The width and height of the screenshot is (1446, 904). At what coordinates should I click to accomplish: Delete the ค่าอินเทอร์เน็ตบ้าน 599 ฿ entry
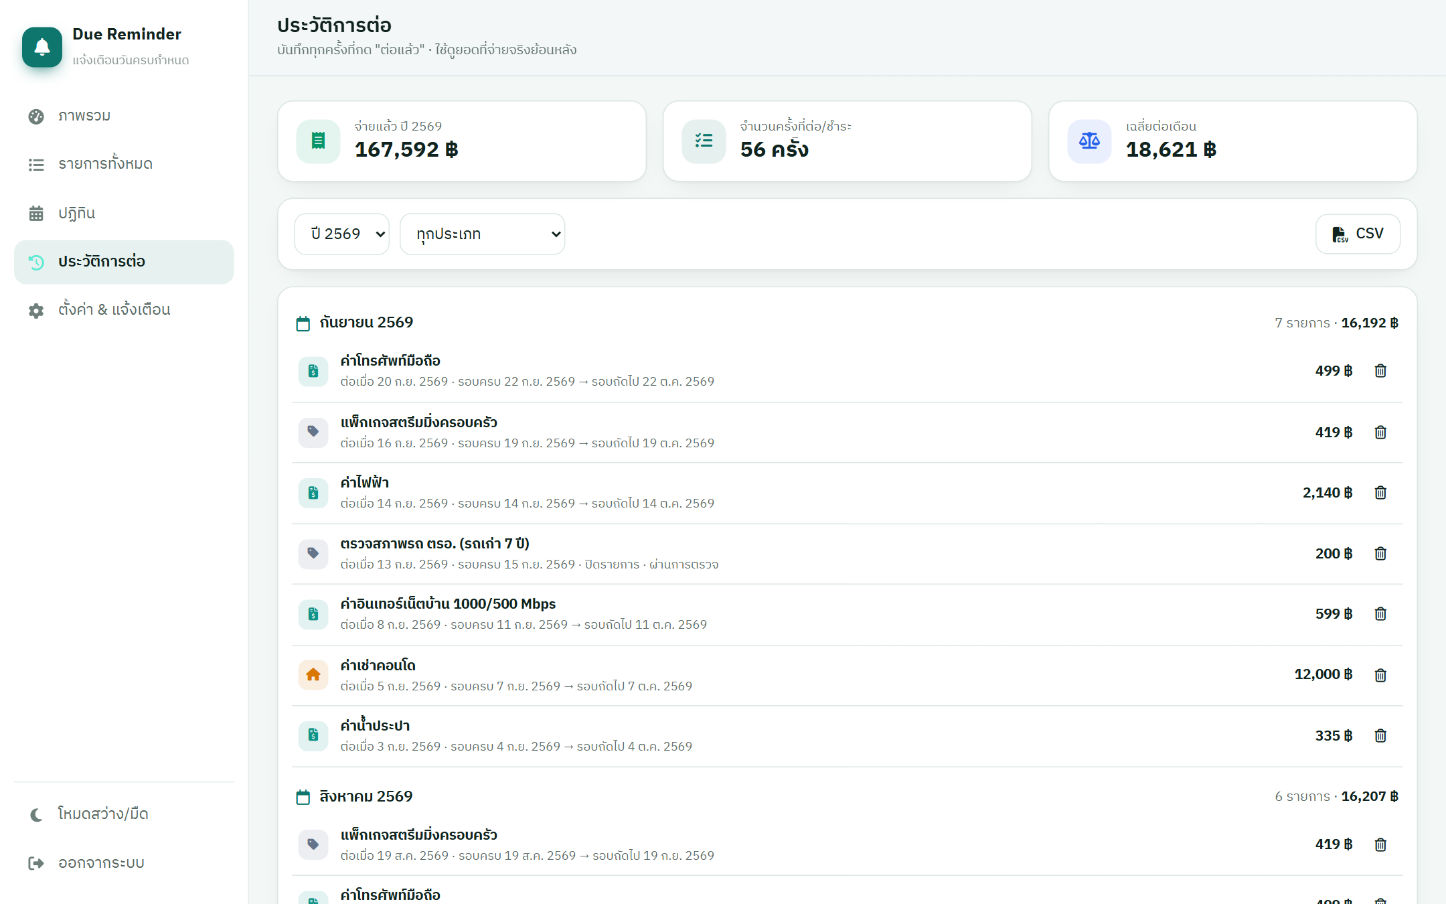(x=1380, y=614)
